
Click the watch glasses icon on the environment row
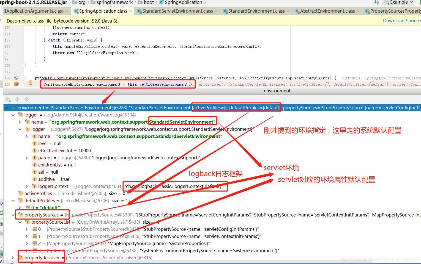coord(13,108)
